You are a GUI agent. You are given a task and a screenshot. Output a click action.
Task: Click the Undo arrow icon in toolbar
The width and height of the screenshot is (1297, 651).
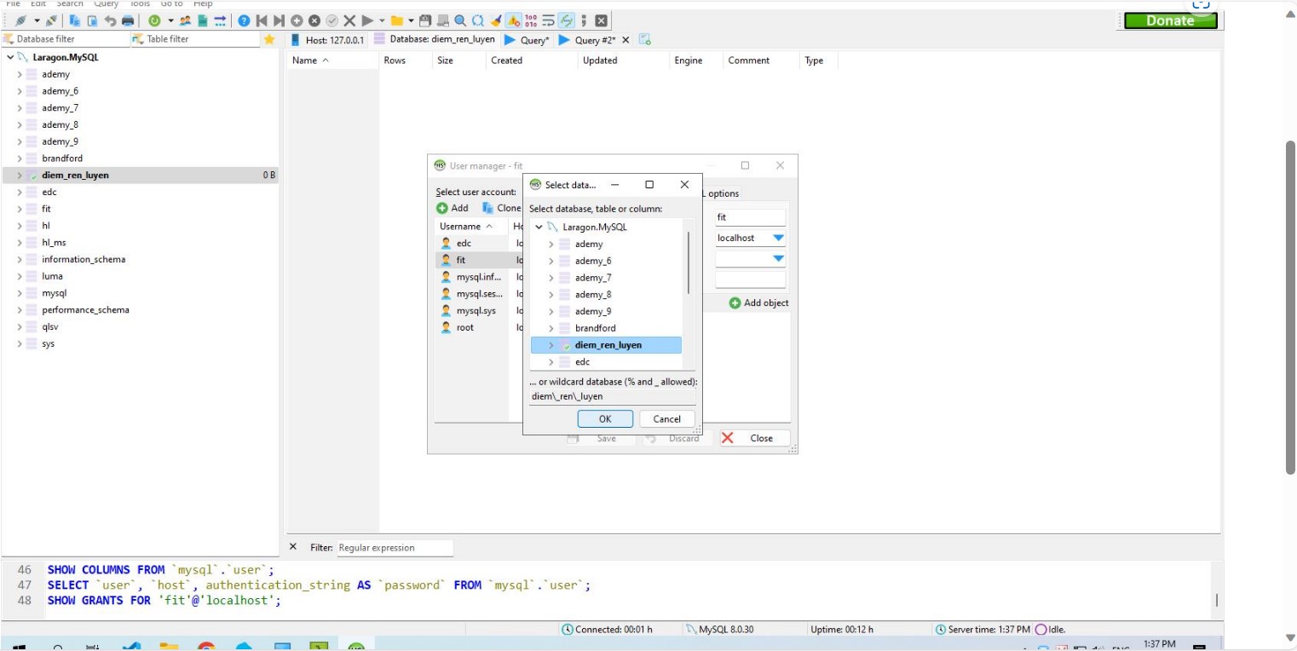tap(110, 20)
